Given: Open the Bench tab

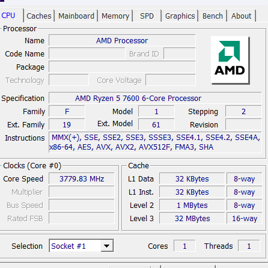Looking at the screenshot, I should pyautogui.click(x=213, y=16).
